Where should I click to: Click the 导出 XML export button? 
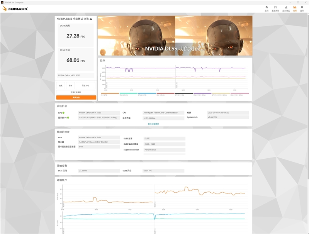point(85,85)
